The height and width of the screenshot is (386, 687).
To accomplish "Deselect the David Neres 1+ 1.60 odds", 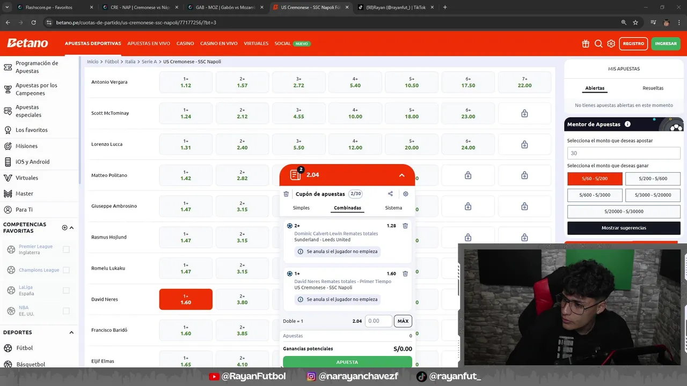I will tap(186, 299).
